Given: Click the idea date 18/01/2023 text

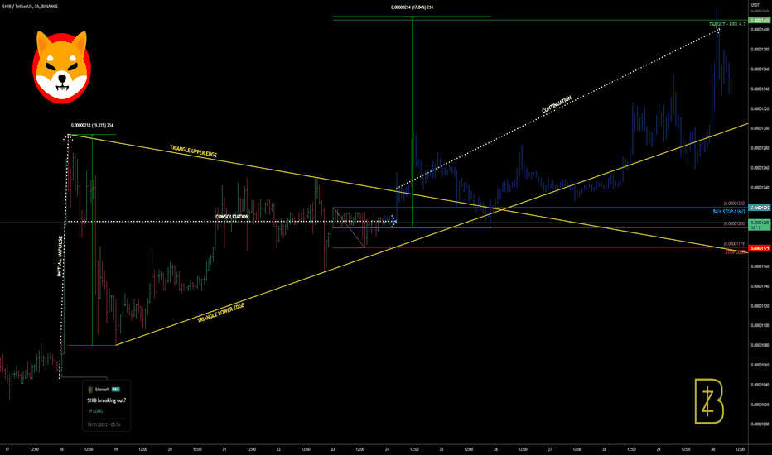Looking at the screenshot, I should point(104,424).
